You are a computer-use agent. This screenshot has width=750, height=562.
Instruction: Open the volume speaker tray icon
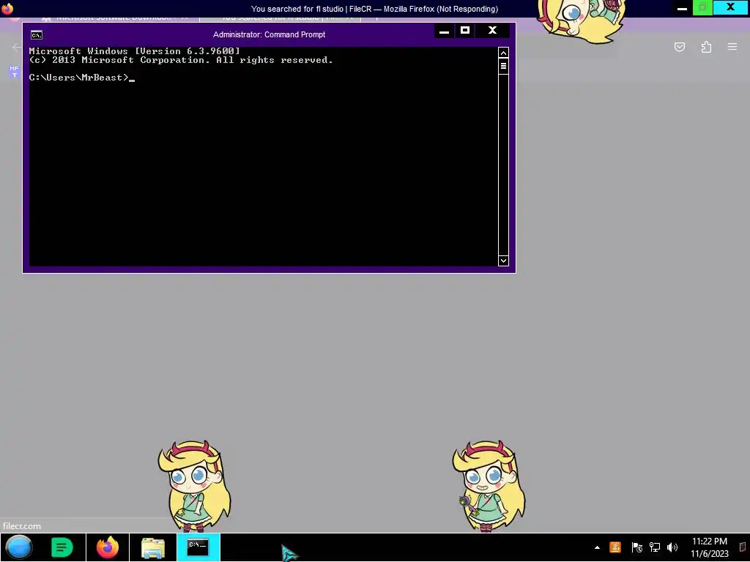tap(672, 547)
